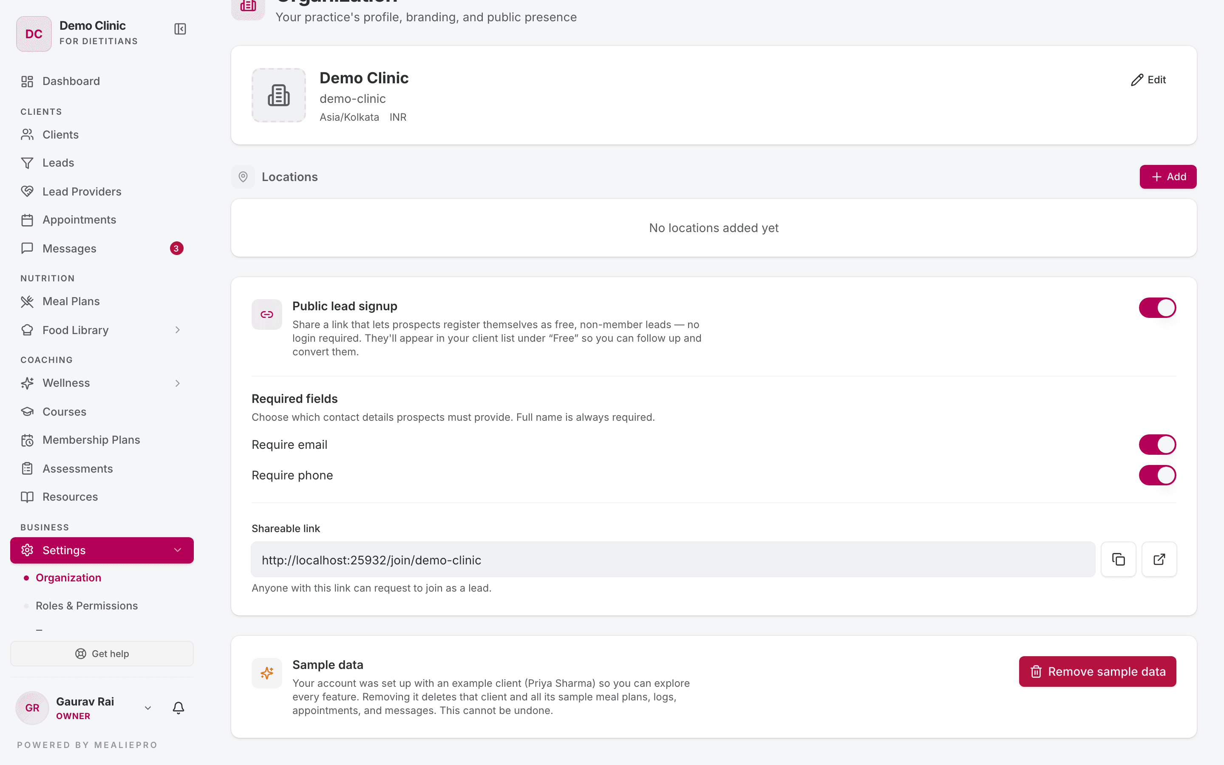Click the DC clinic avatar

point(34,34)
